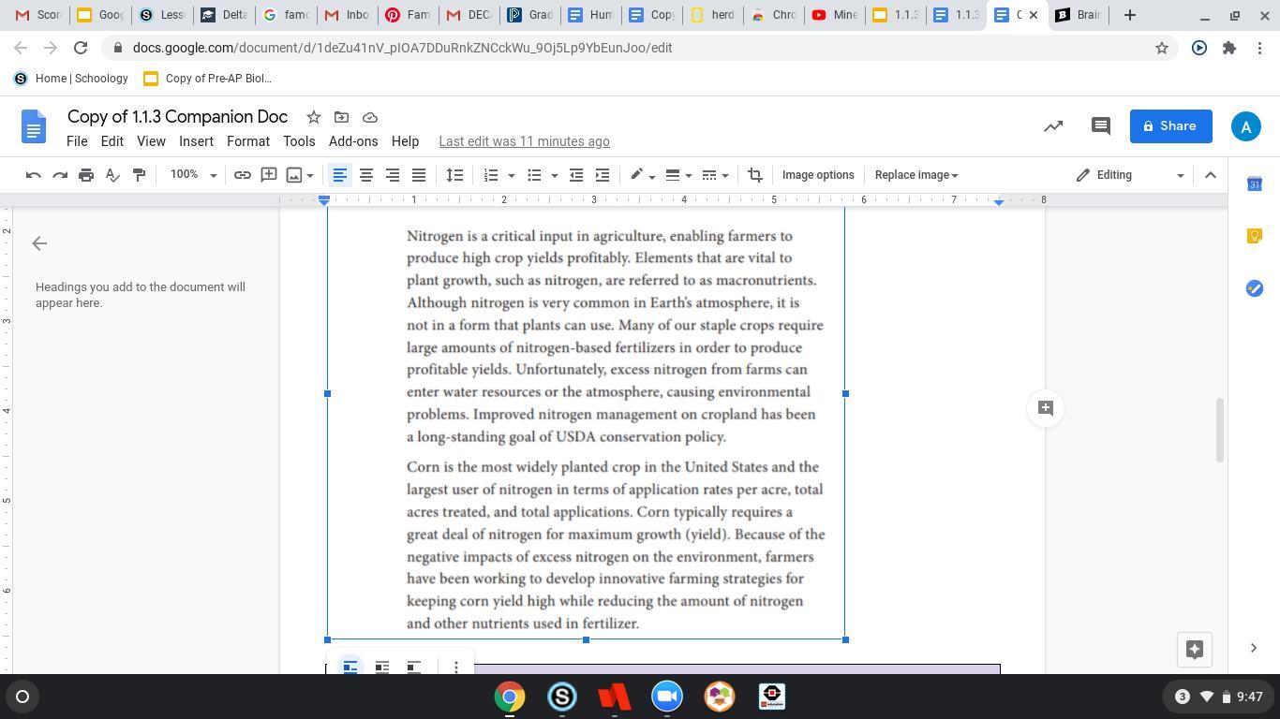Image resolution: width=1280 pixels, height=719 pixels.
Task: Undo the last action in toolbar
Action: click(34, 175)
